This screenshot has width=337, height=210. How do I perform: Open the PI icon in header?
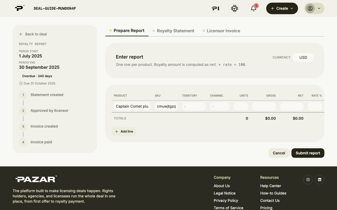[x=215, y=8]
